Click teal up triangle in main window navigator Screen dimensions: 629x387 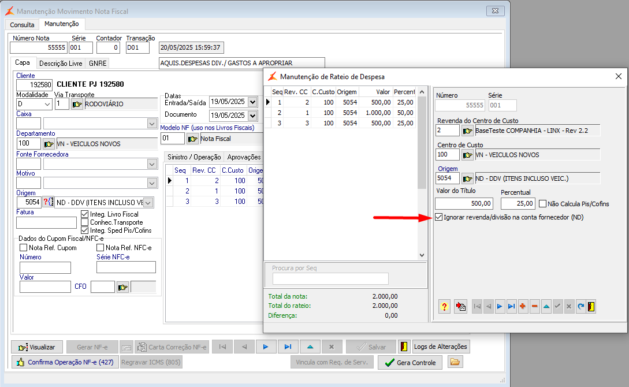pyautogui.click(x=310, y=347)
